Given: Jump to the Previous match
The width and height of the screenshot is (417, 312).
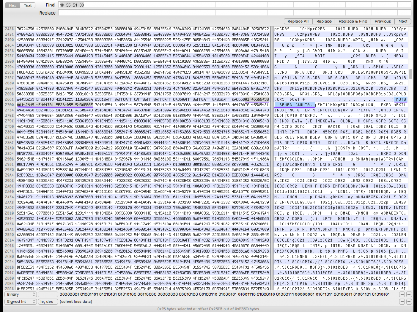Looking at the screenshot, I should [383, 21].
